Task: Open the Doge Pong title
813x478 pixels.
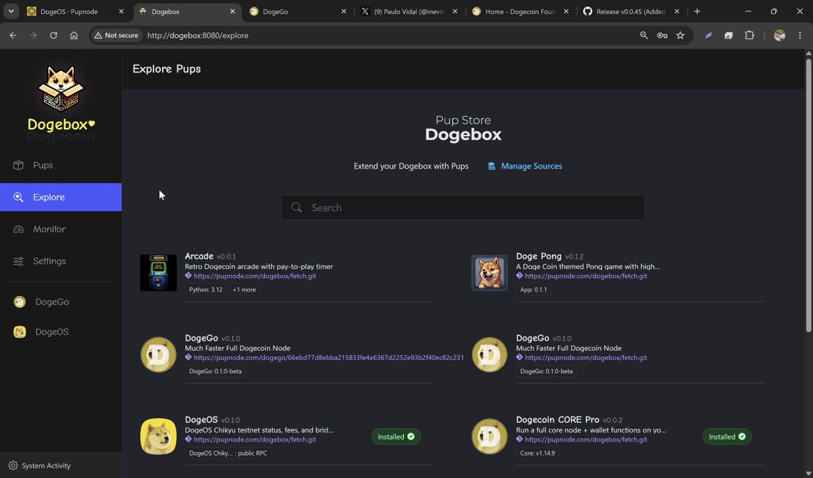Action: tap(539, 256)
